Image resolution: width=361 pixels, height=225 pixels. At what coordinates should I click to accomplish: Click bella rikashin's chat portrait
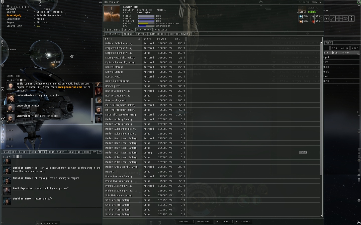(x=11, y=98)
